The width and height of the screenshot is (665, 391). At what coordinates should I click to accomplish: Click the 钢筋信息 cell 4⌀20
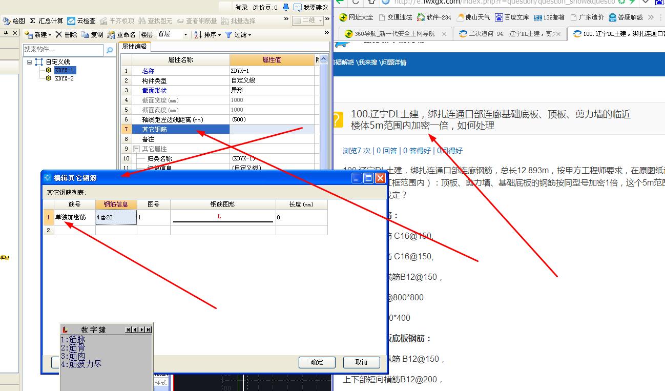click(116, 217)
